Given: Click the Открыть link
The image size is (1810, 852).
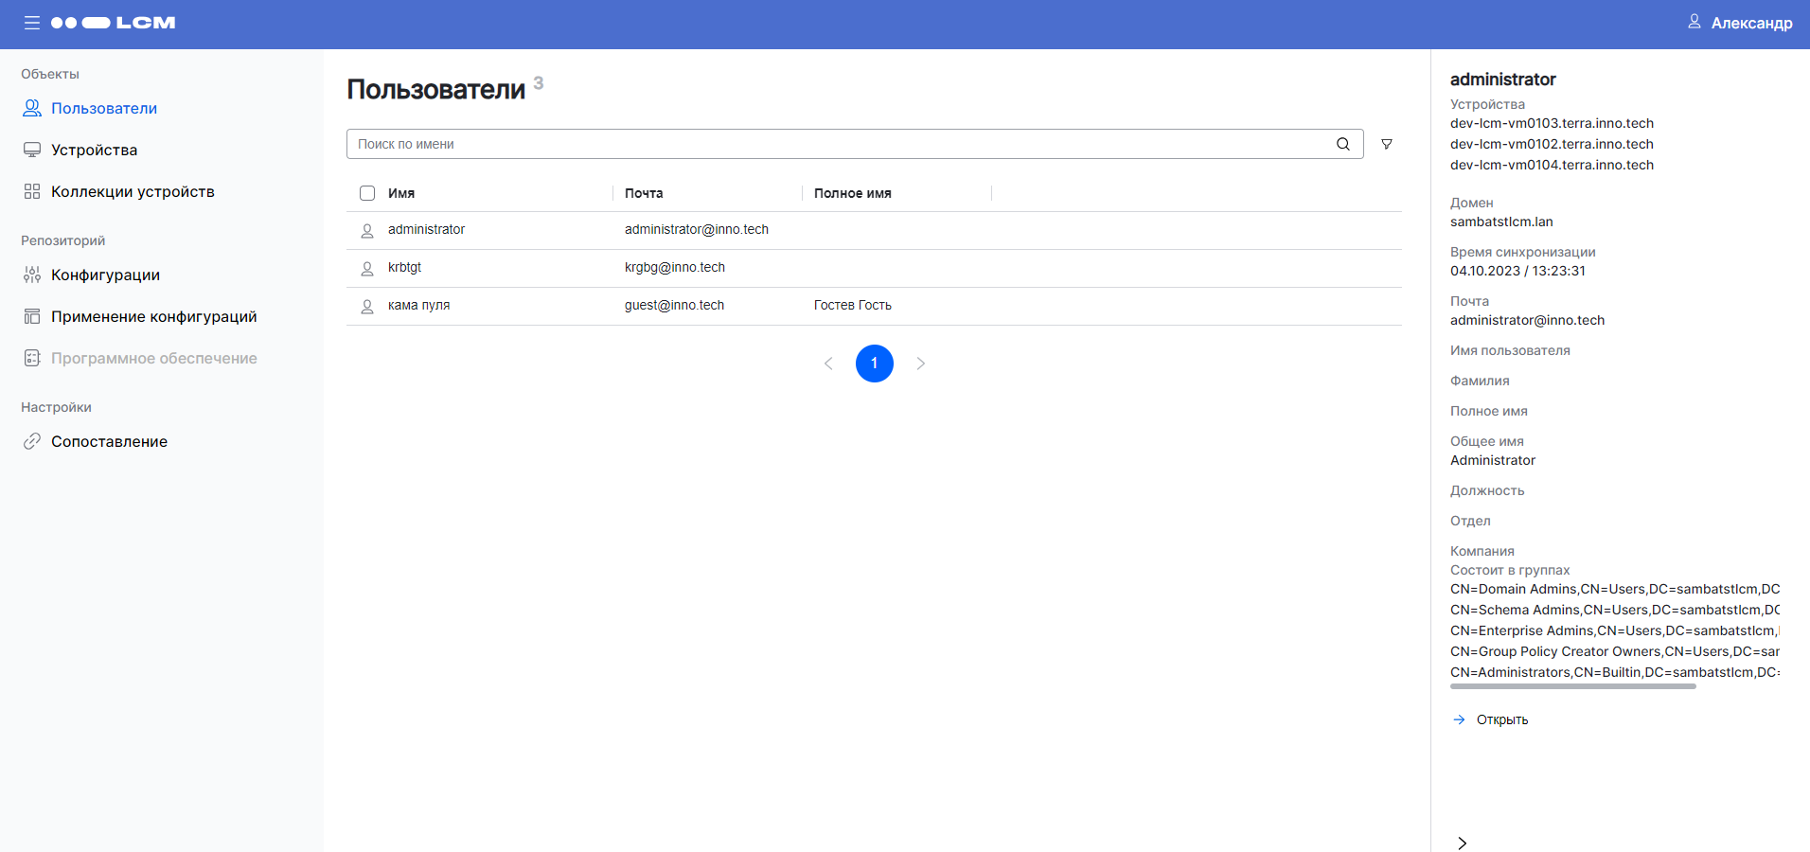Looking at the screenshot, I should point(1501,719).
